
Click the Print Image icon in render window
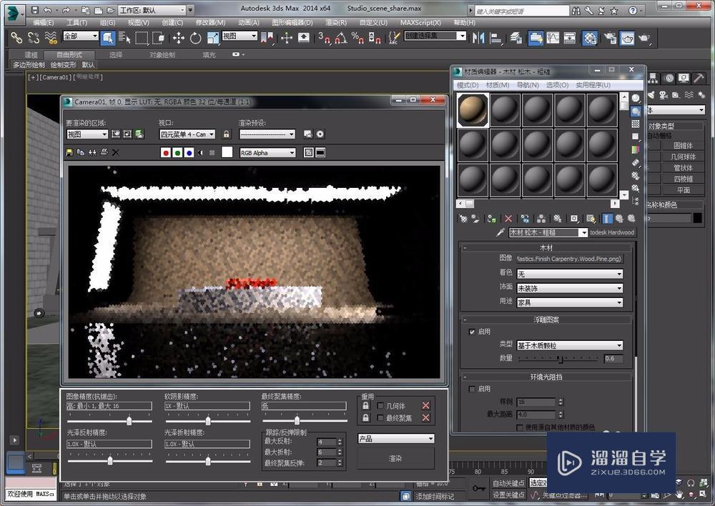pos(104,152)
